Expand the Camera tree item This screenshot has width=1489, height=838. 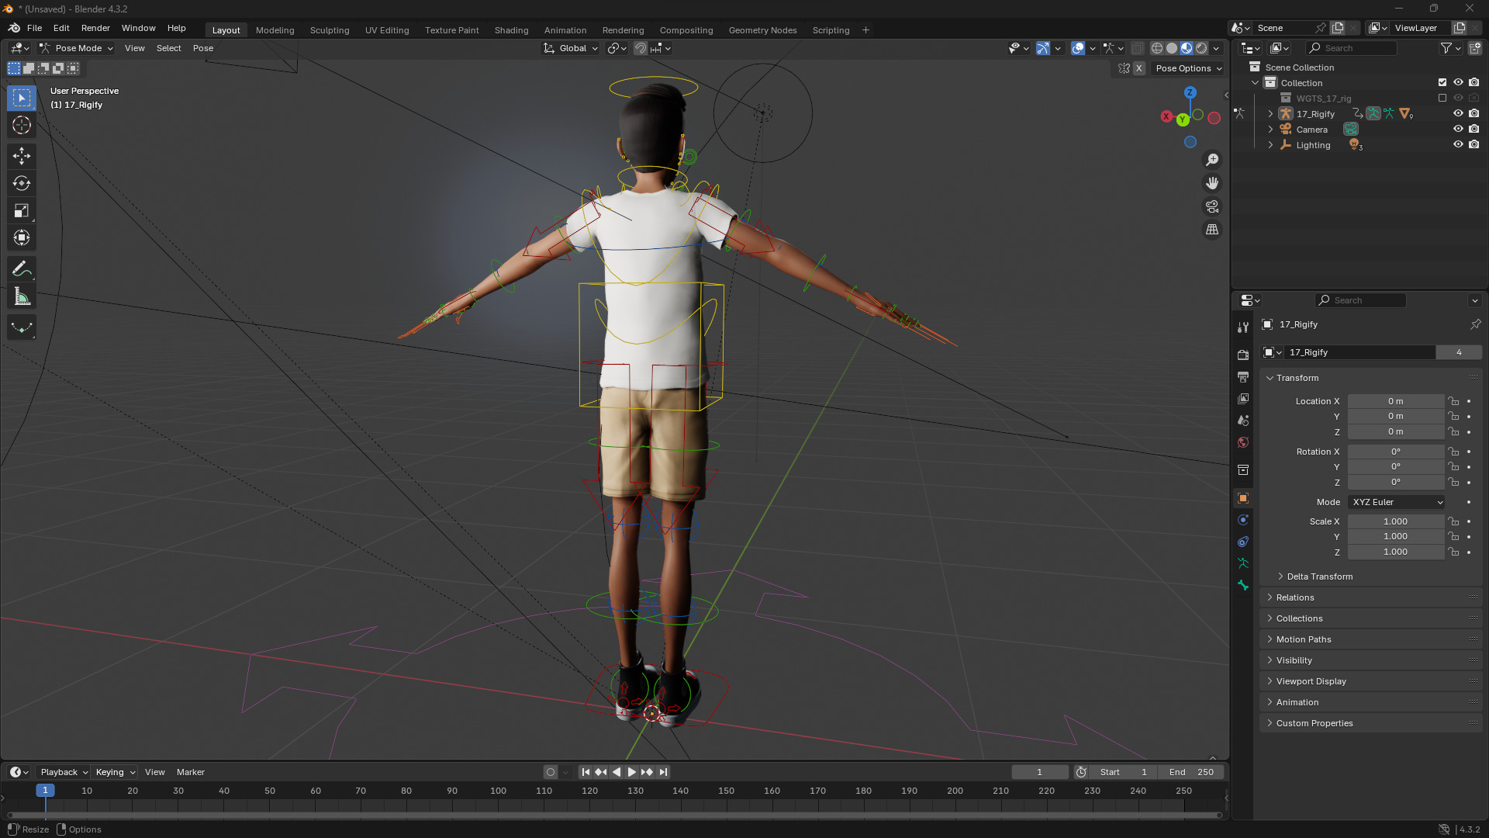click(1270, 130)
